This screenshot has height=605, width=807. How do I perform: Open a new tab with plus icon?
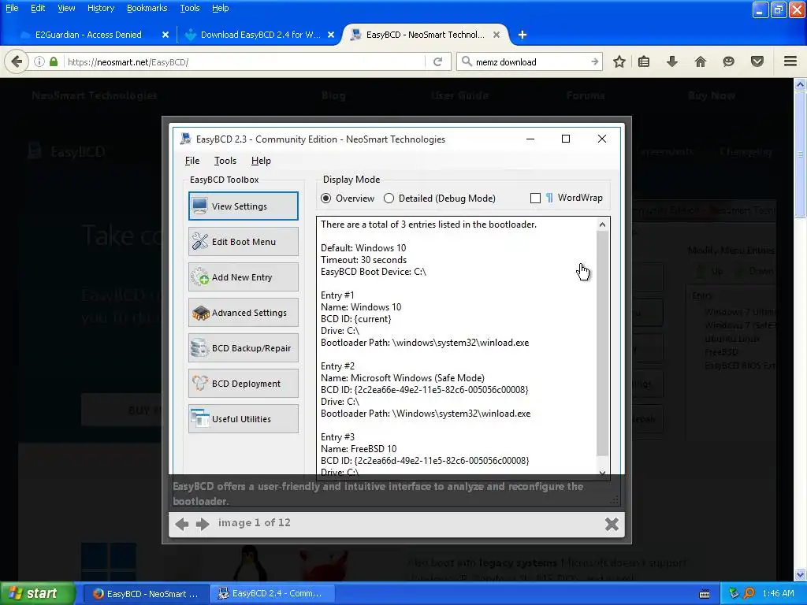click(523, 35)
